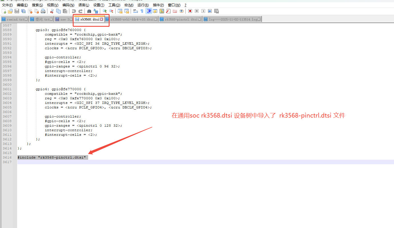Stop macro recording
Image resolution: width=394 pixels, height=228 pixels.
pyautogui.click(x=197, y=11)
